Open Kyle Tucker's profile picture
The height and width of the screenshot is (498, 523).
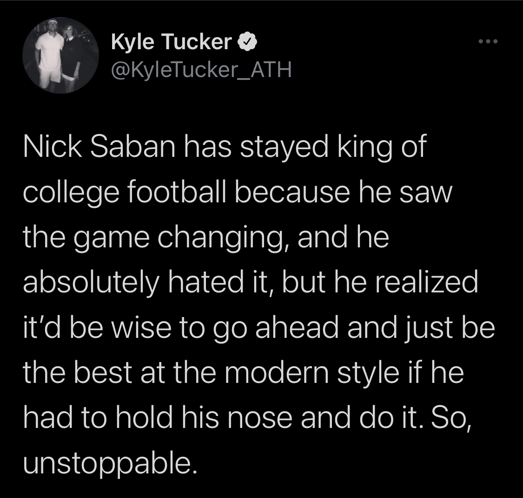point(60,55)
